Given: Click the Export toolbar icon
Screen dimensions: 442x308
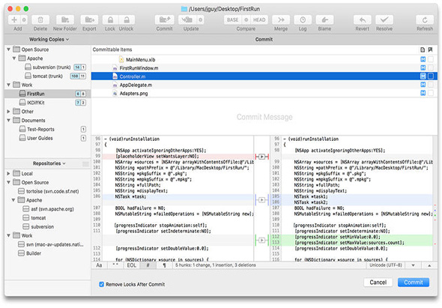Looking at the screenshot, I should coord(89,20).
